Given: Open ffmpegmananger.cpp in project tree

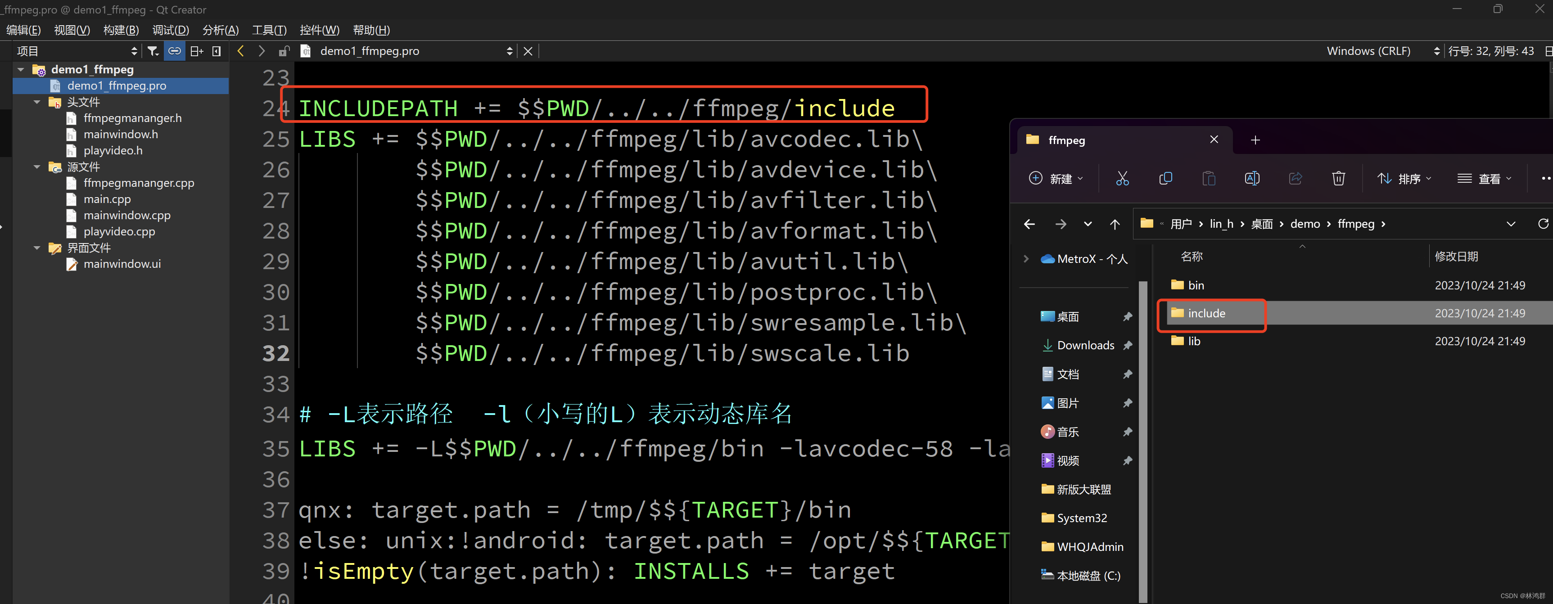Looking at the screenshot, I should point(139,183).
